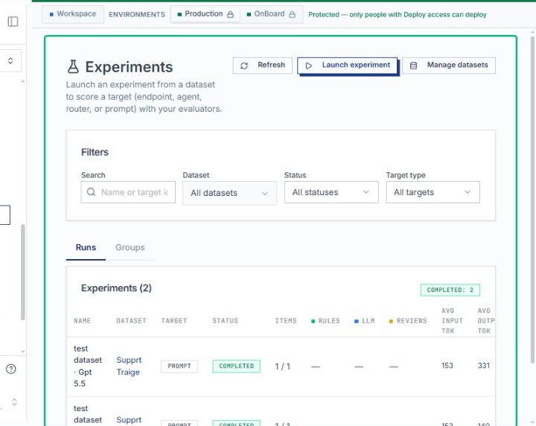
Task: Click the AVG INPUT TOK column header
Action: click(x=452, y=321)
